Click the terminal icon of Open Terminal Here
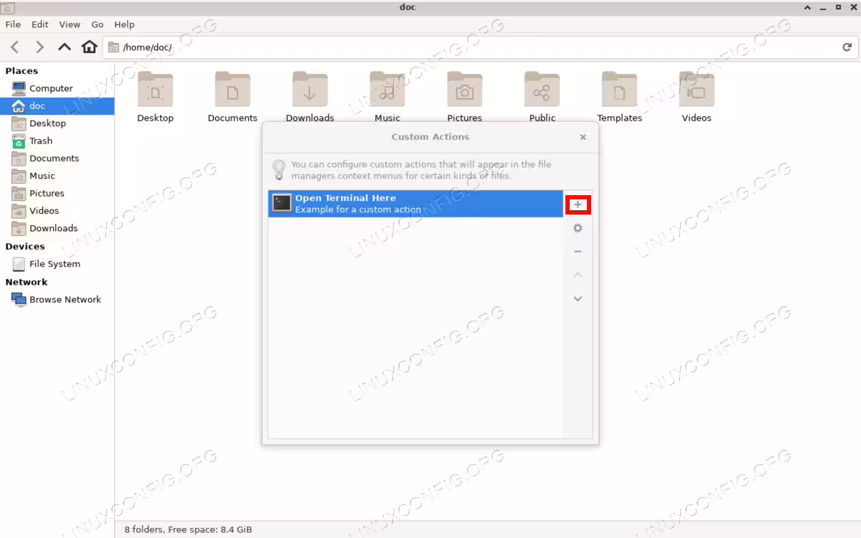 pyautogui.click(x=282, y=204)
